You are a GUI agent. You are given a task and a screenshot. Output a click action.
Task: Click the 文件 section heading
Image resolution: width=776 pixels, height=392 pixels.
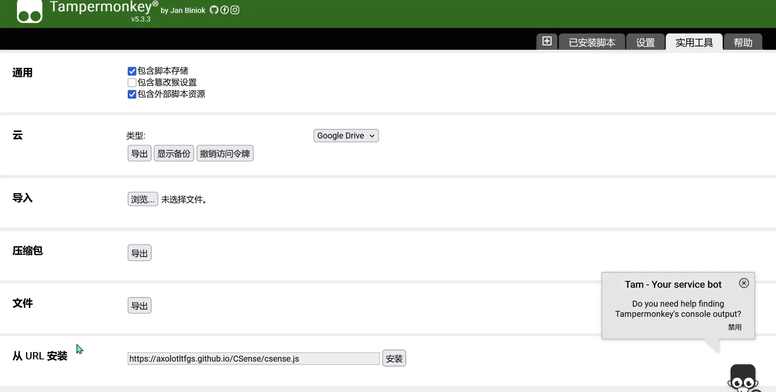coord(23,303)
